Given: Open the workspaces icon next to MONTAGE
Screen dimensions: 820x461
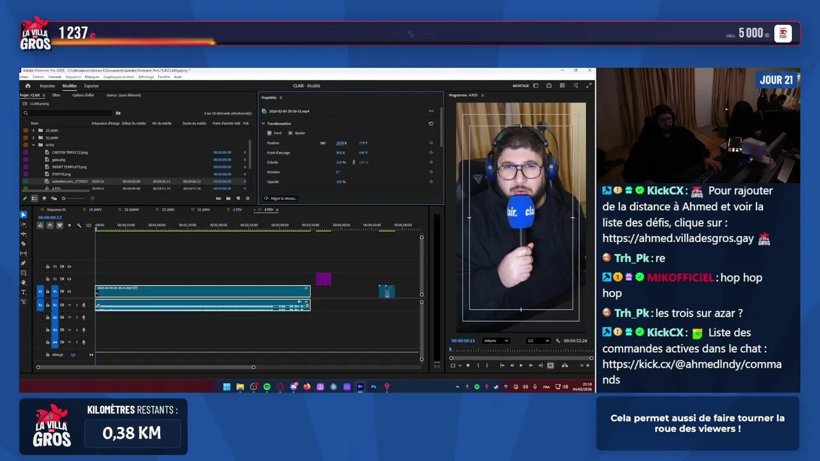Looking at the screenshot, I should [536, 85].
